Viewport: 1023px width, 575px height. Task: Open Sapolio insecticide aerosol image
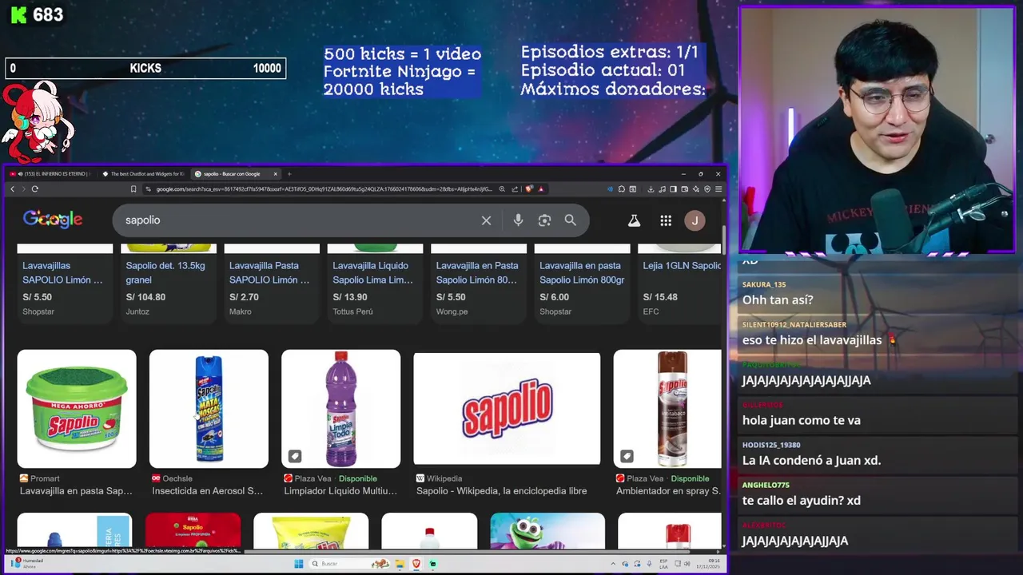coord(209,409)
